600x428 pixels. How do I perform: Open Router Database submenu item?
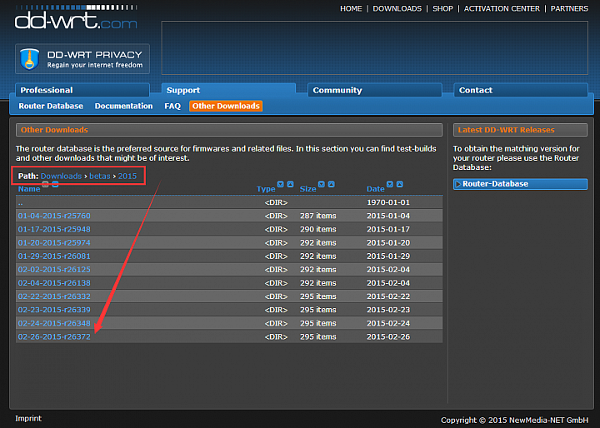click(51, 106)
